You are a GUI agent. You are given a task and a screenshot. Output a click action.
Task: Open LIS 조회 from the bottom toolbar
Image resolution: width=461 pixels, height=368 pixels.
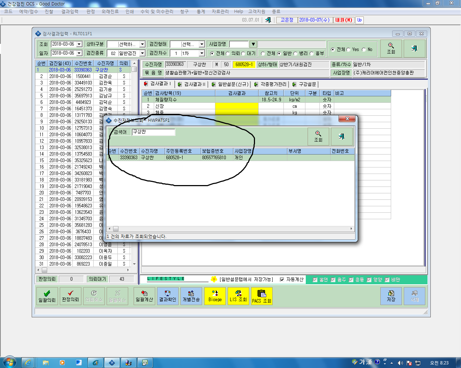point(238,296)
